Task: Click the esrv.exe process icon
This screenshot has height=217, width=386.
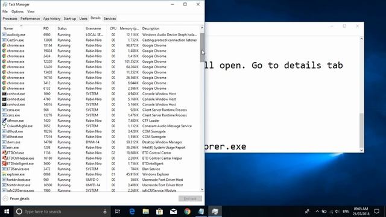Action: coord(4,148)
